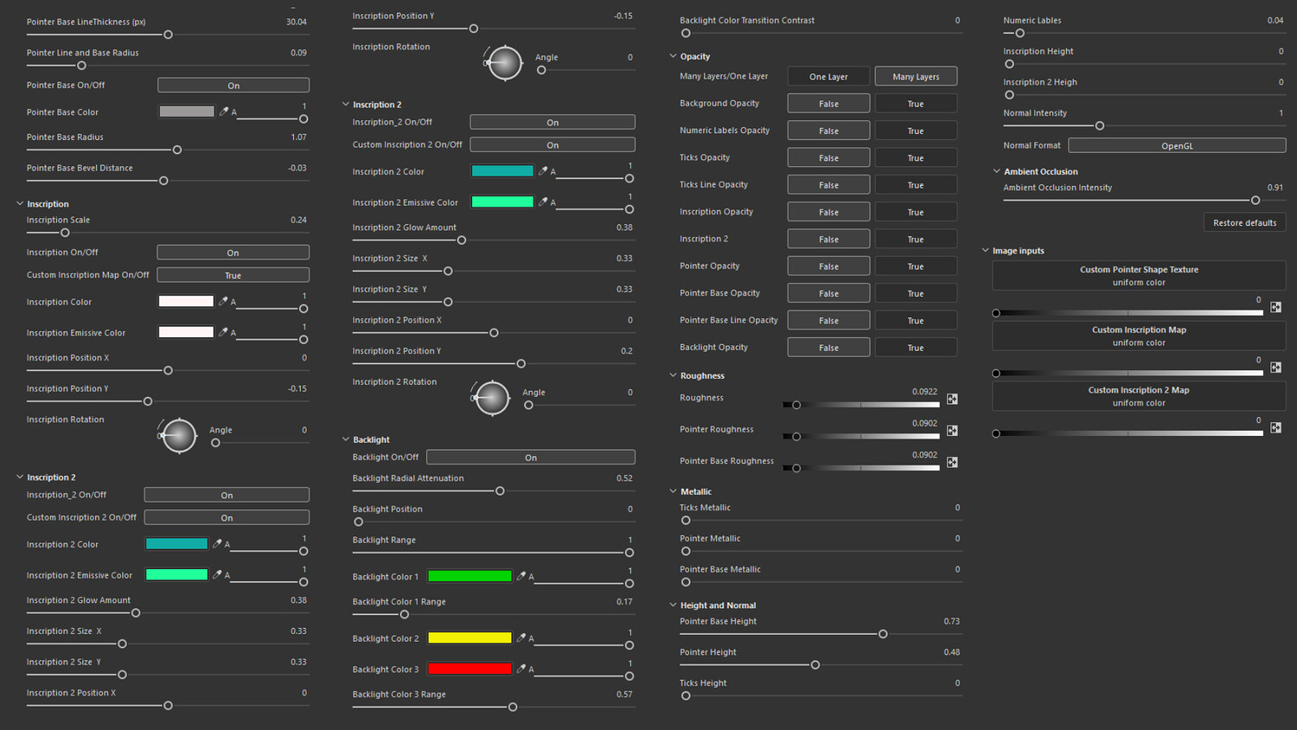Image resolution: width=1297 pixels, height=730 pixels.
Task: Click the icon beside the Pointer Roughness slider
Action: [x=952, y=431]
